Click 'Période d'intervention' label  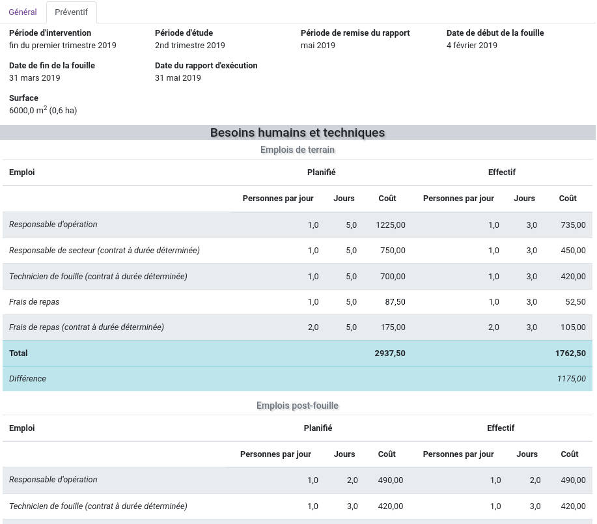point(50,33)
